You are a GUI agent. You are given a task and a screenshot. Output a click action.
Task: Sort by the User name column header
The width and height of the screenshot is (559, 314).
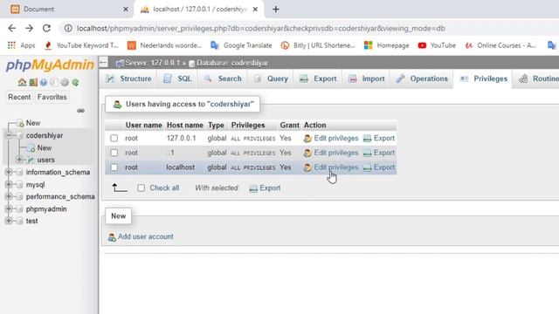[143, 126]
